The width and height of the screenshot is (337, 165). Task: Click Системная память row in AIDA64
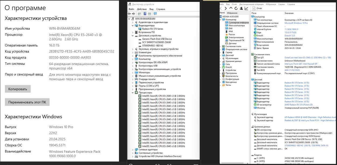pyautogui.click(x=293, y=67)
